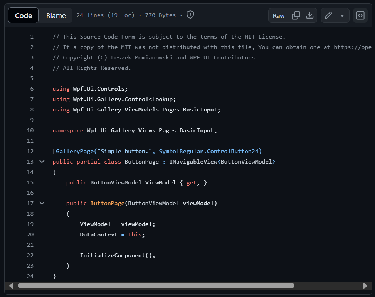
Task: Click the shield security icon
Action: tap(190, 15)
